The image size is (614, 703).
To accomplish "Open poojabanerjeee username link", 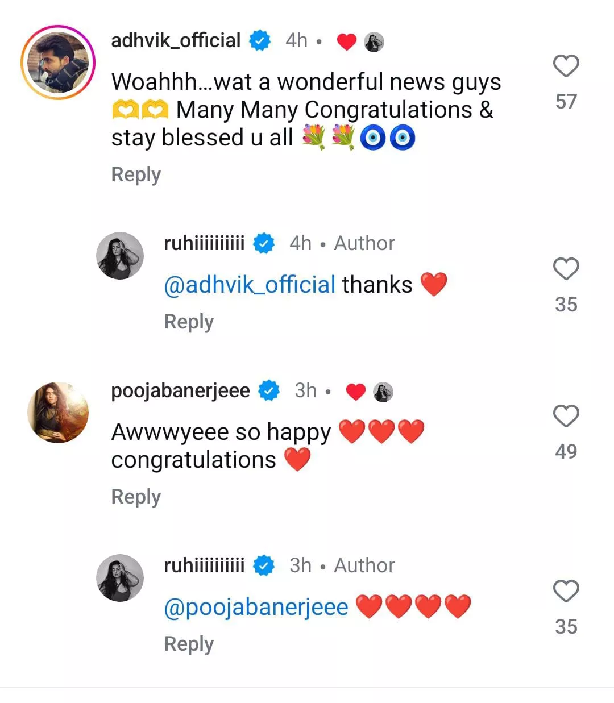I will click(x=180, y=390).
